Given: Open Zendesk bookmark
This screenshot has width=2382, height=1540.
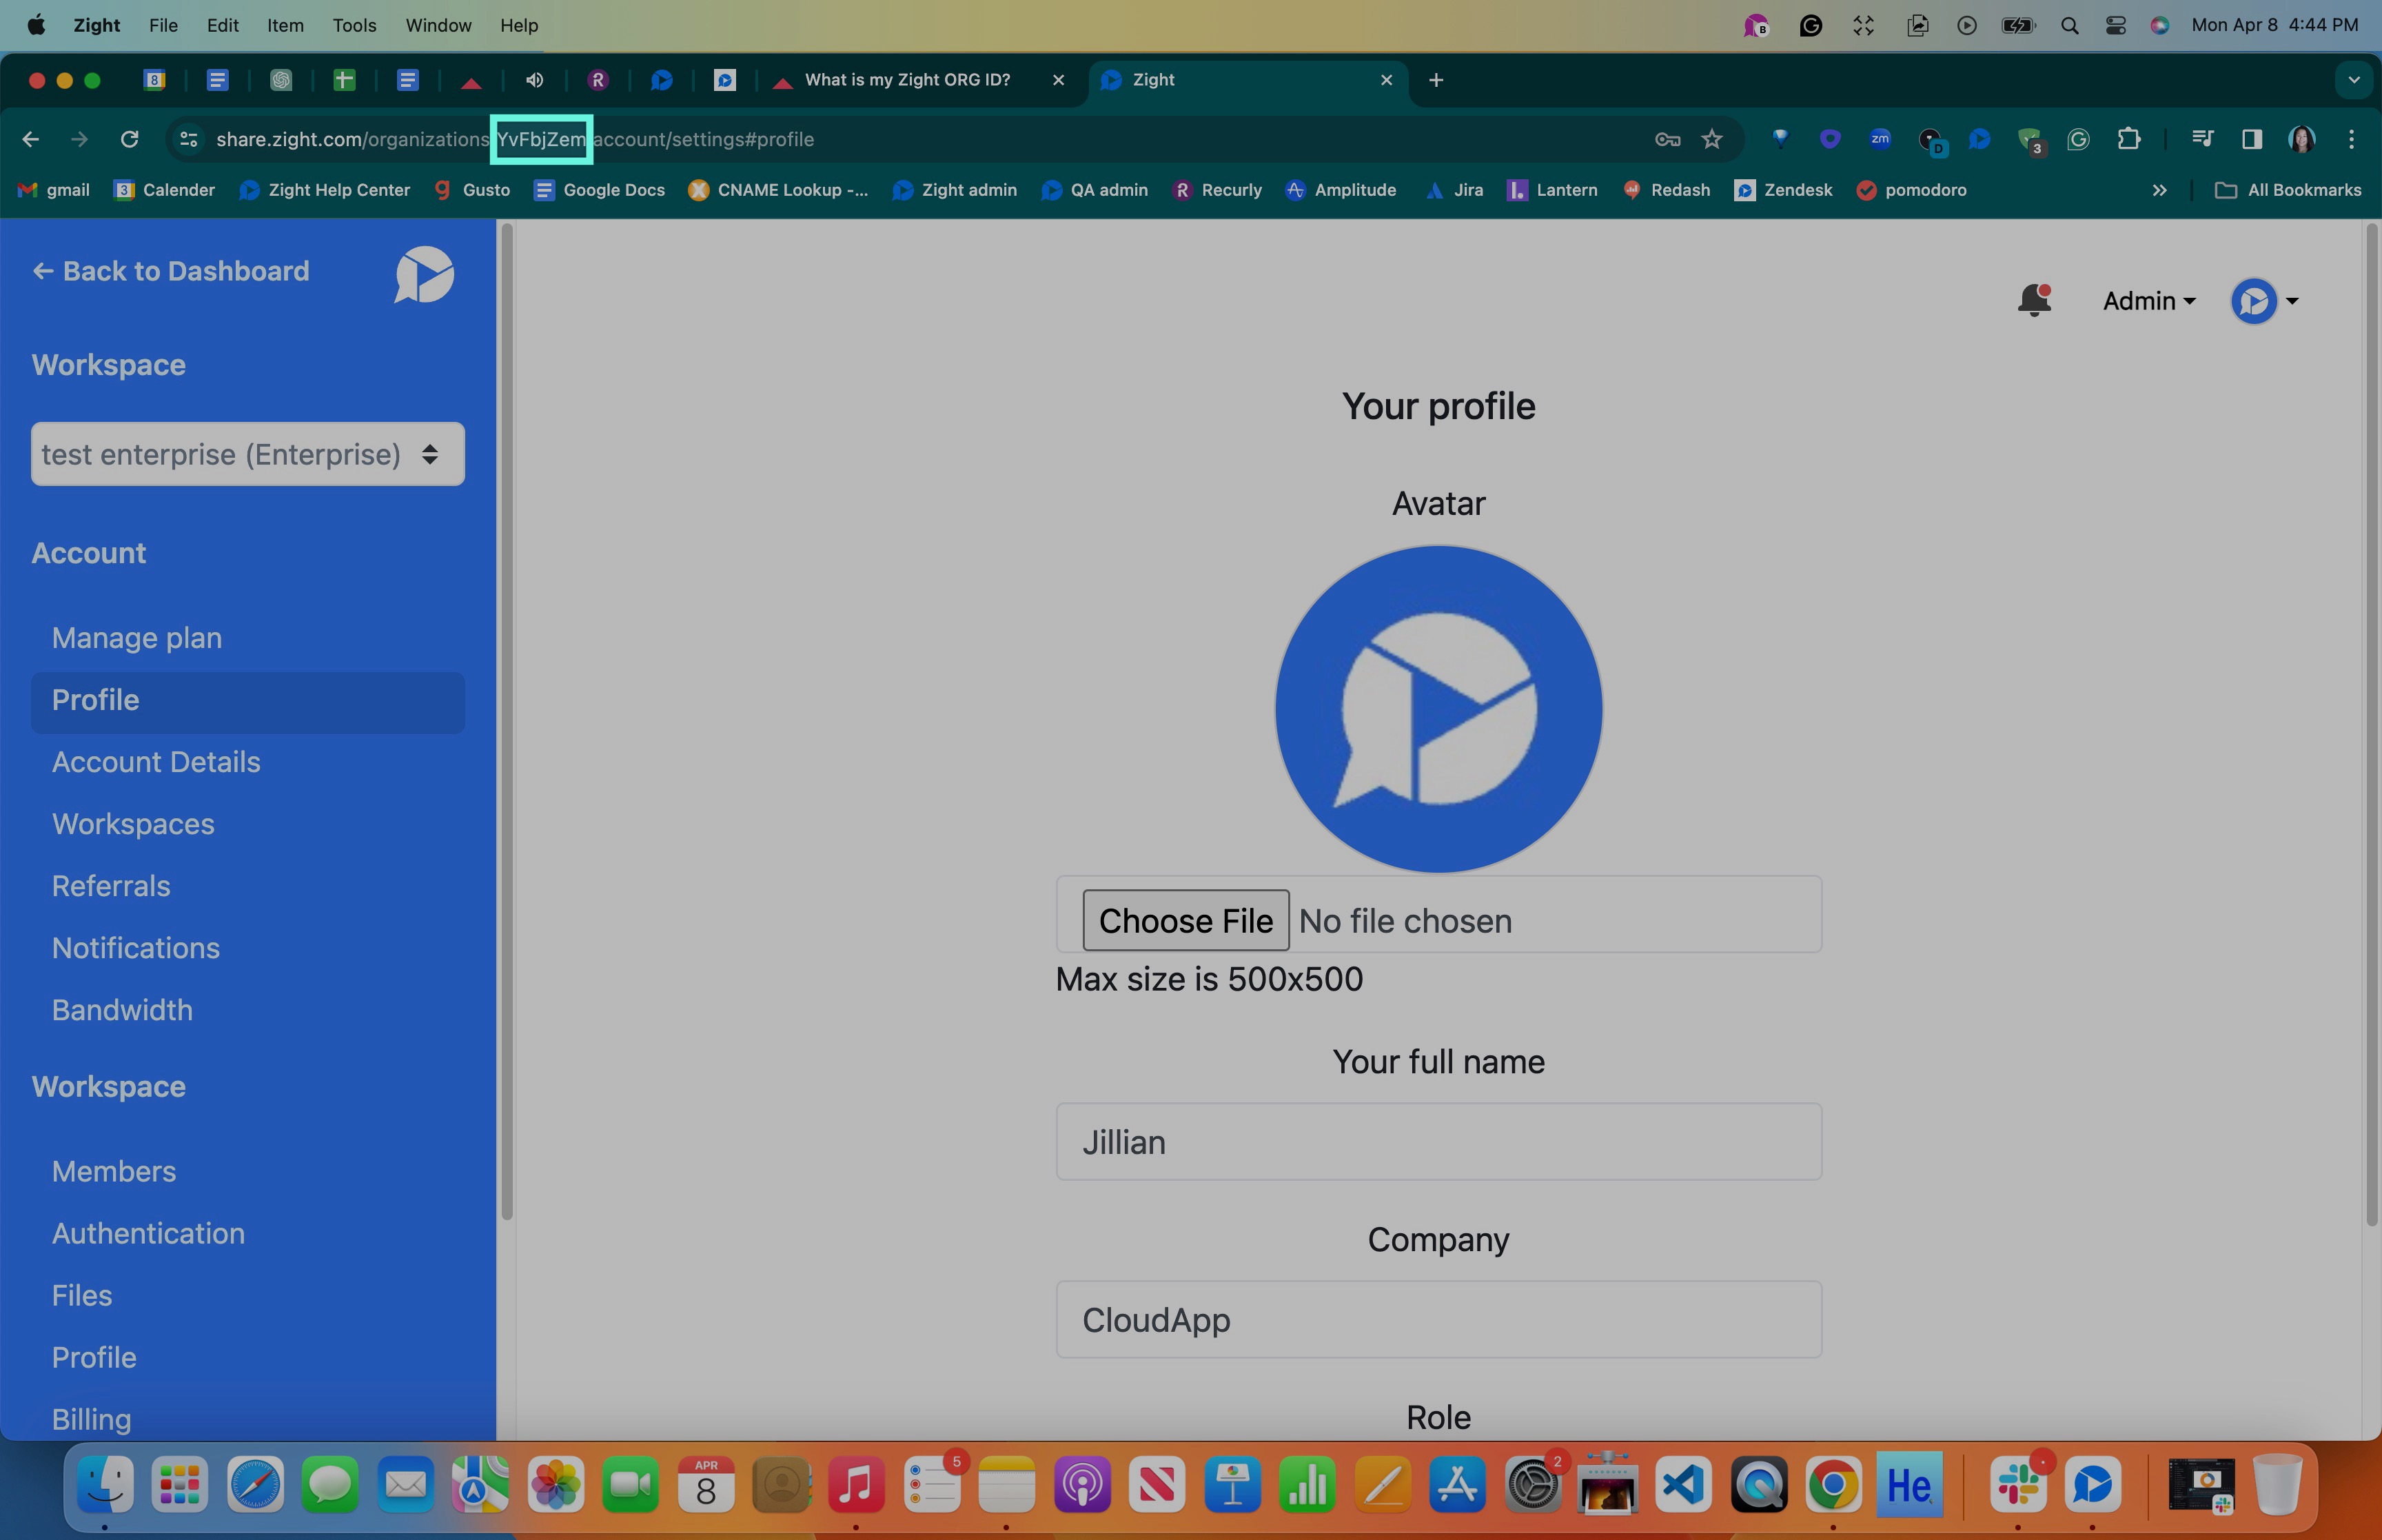Looking at the screenshot, I should (1783, 190).
